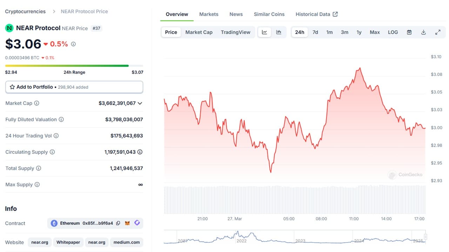Select the TradingView chart mode
The height and width of the screenshot is (252, 449).
tap(236, 32)
